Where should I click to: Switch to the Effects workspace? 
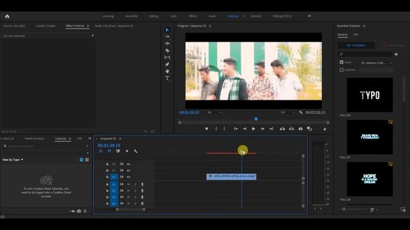(x=193, y=16)
